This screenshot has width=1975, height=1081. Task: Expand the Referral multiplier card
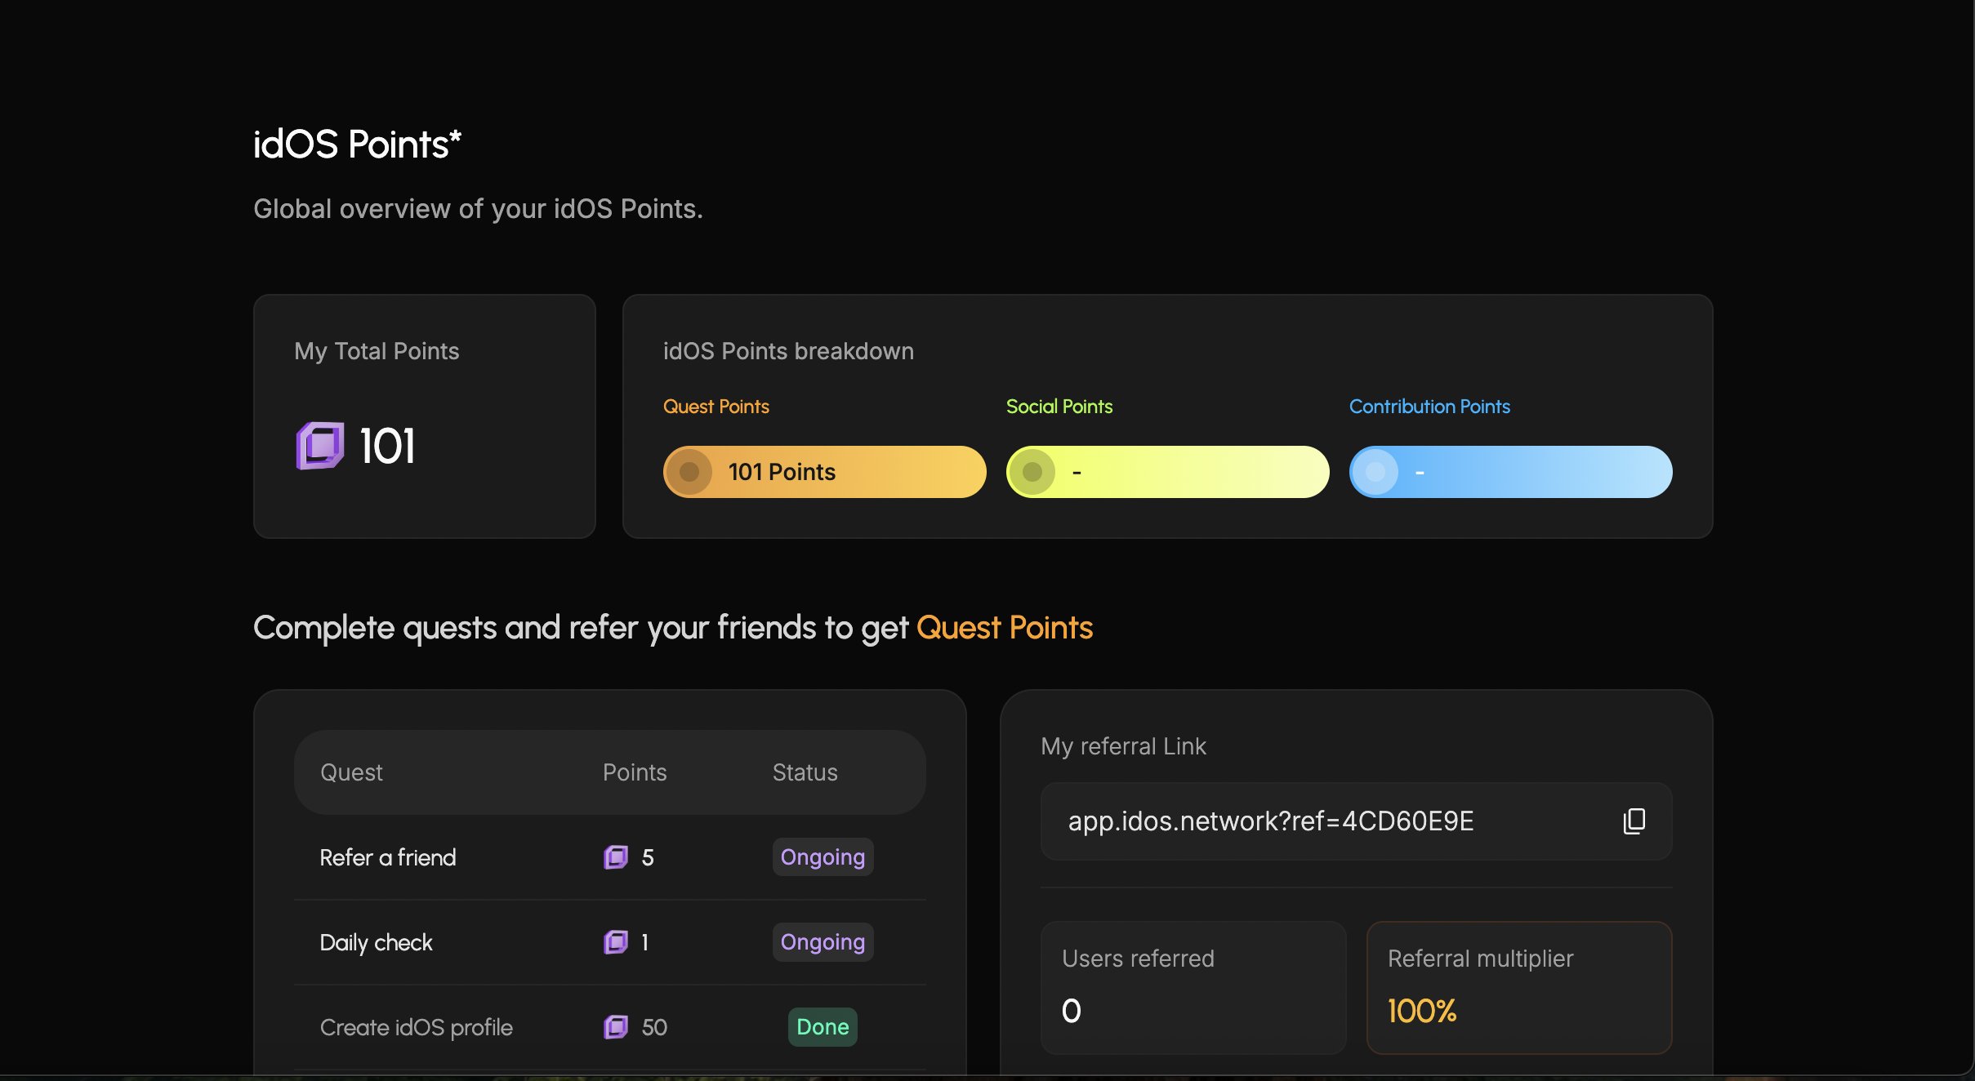[1519, 988]
